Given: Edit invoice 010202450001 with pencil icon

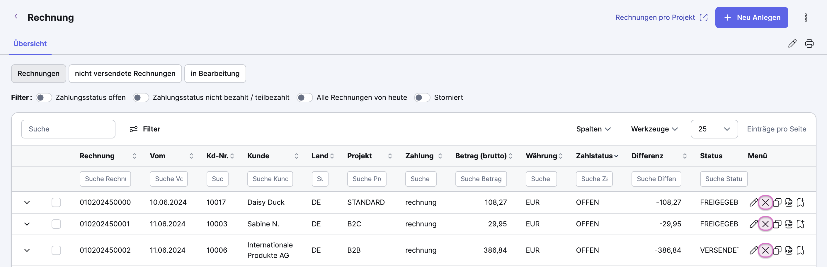Looking at the screenshot, I should coord(753,224).
